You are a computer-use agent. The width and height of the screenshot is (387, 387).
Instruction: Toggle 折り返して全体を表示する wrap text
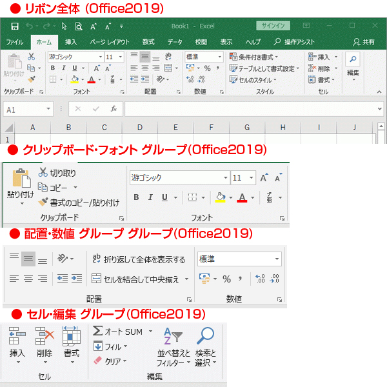pos(139,259)
